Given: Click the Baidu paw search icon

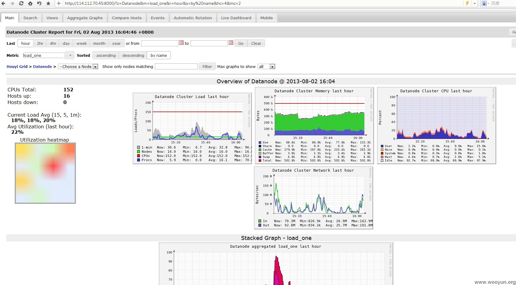Looking at the screenshot, I should pyautogui.click(x=484, y=3).
